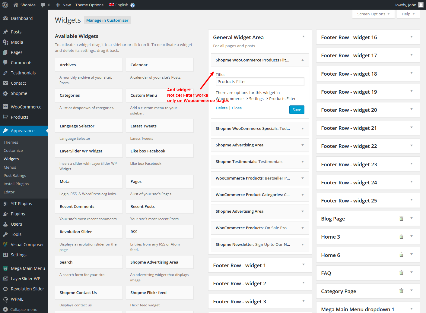Click trash icon next to Category Page
Image resolution: width=426 pixels, height=313 pixels.
pyautogui.click(x=401, y=291)
